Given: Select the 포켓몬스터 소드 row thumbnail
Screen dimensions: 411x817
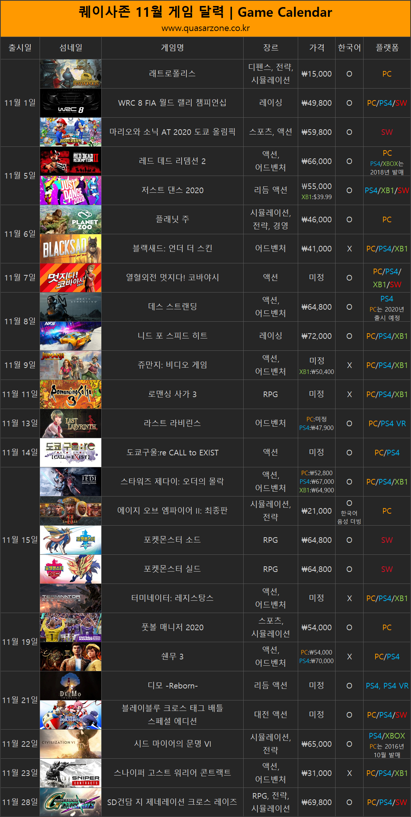Looking at the screenshot, I should 71,540.
